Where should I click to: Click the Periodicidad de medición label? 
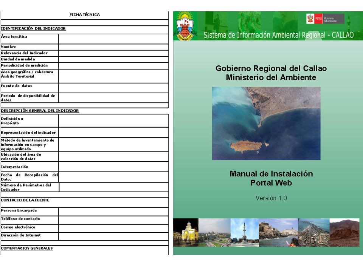point(24,65)
